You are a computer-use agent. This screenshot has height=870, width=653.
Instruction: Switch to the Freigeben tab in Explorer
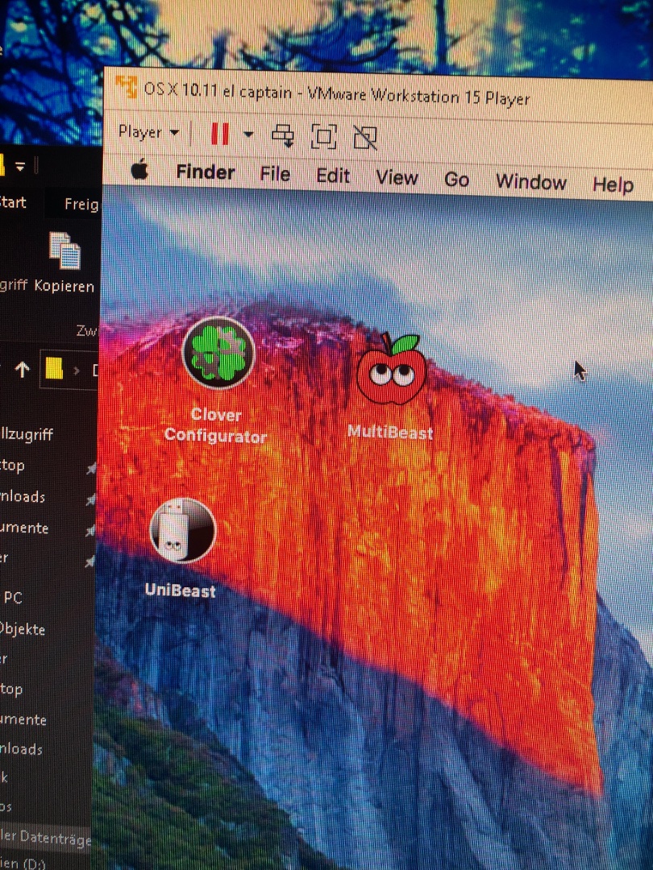tap(81, 204)
